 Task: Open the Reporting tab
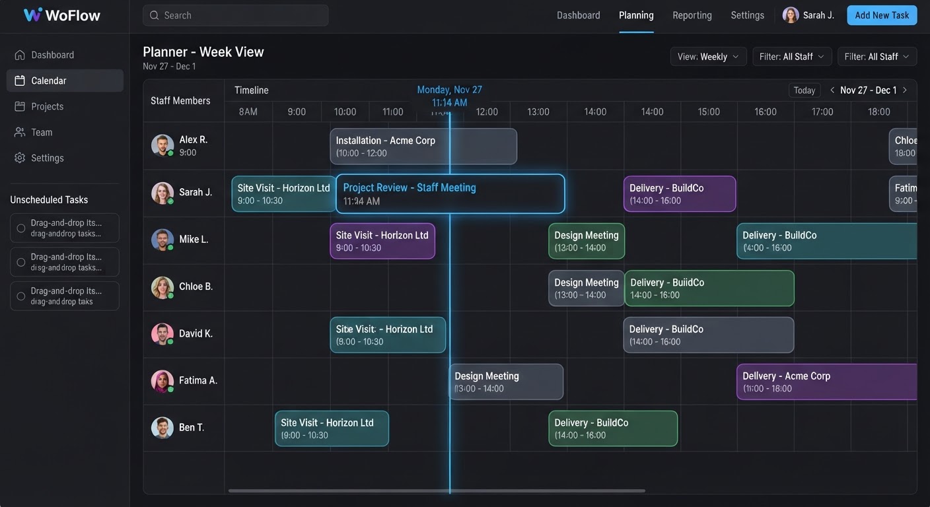point(692,15)
